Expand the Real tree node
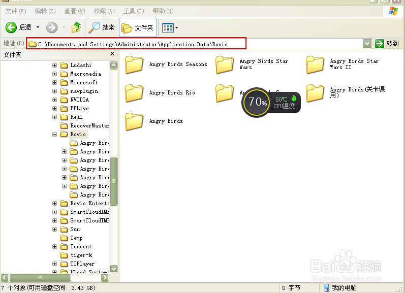Image resolution: width=405 pixels, height=293 pixels. (54, 117)
